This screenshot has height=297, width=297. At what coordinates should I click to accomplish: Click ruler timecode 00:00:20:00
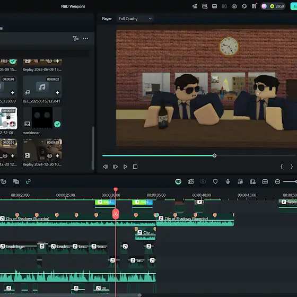pos(20,195)
